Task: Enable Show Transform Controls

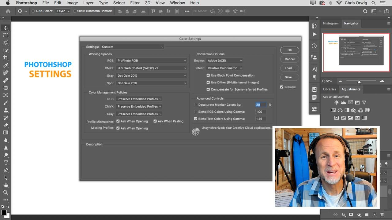Action: click(x=74, y=11)
